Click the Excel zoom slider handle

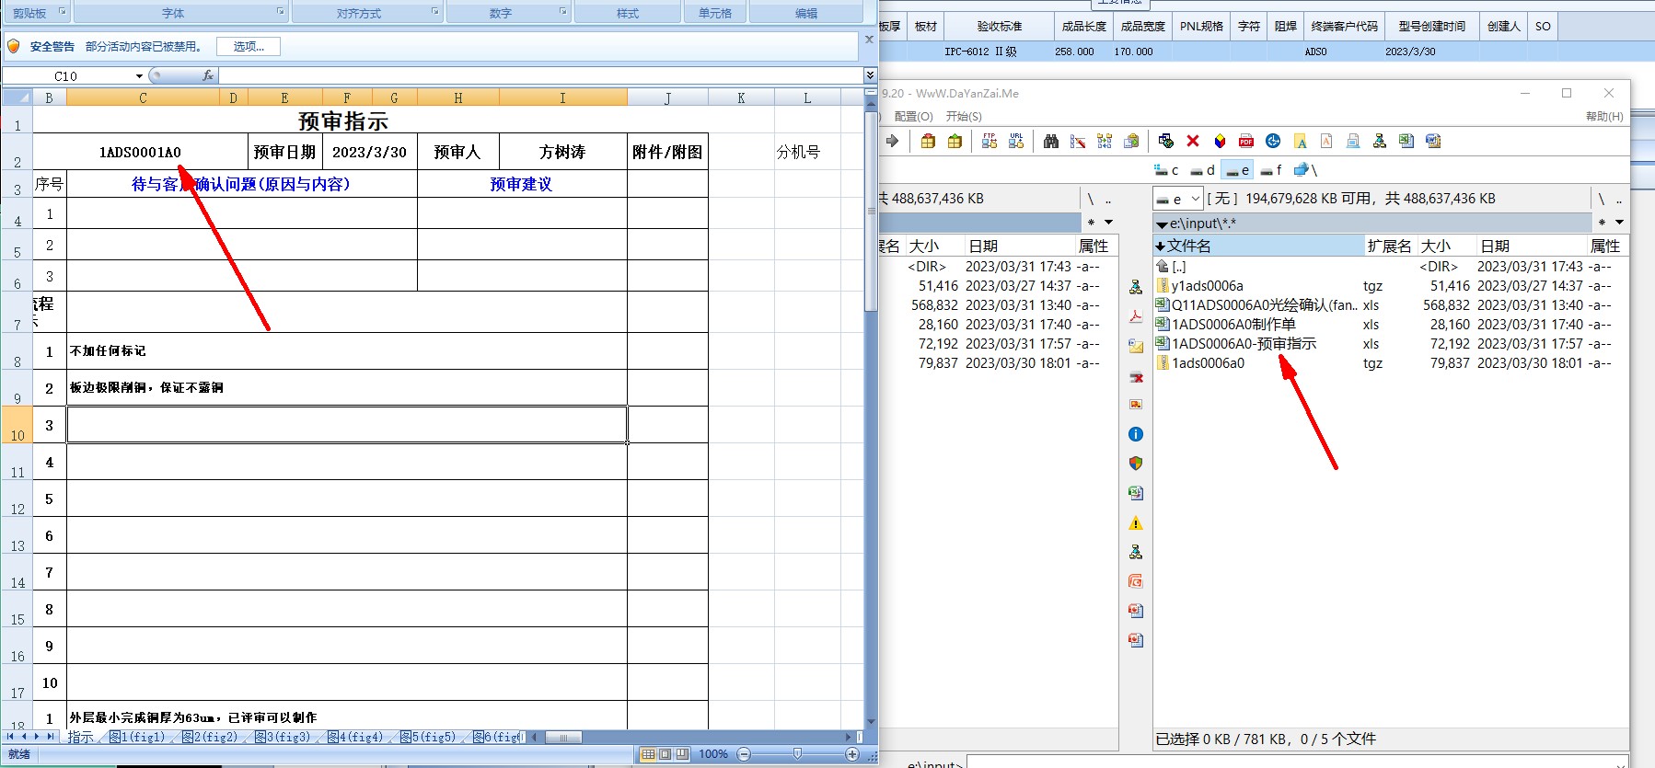[x=797, y=754]
